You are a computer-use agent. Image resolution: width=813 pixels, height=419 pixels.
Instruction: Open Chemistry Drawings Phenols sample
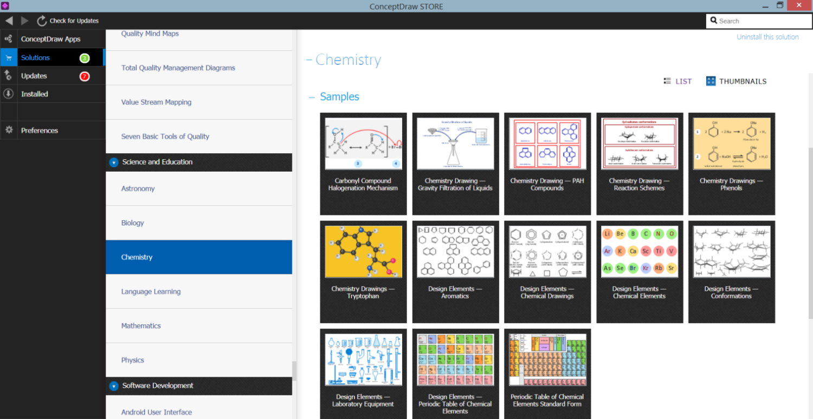(x=732, y=163)
